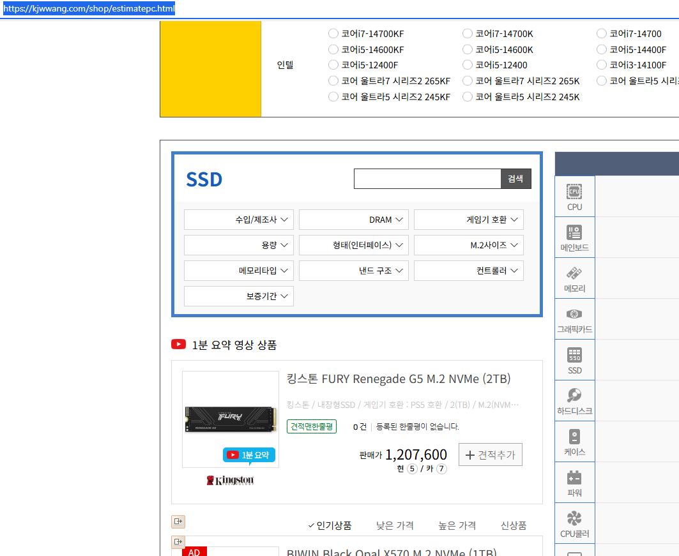679x556 pixels.
Task: Select 코어i5-14400F radio button
Action: point(602,49)
